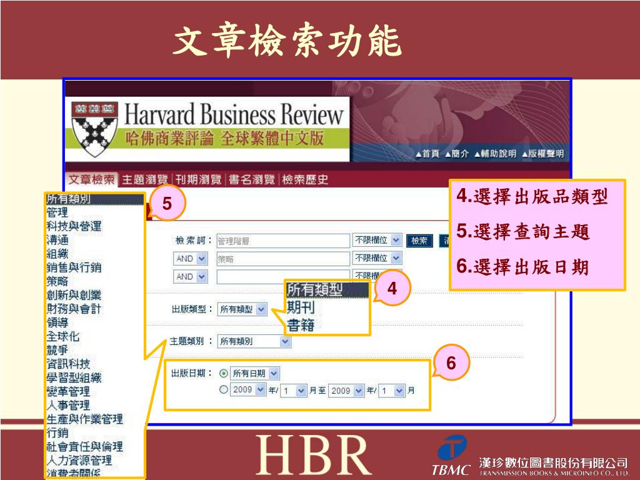
Task: Click the empty third search term field
Action: [283, 277]
